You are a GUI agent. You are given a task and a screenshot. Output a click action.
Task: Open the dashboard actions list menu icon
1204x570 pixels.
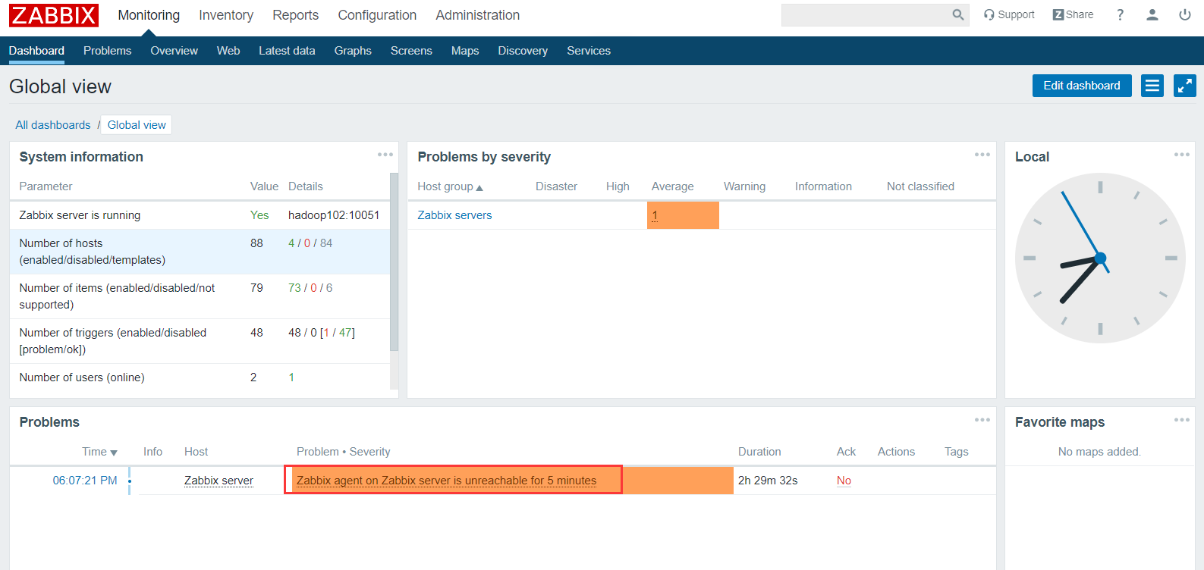click(1152, 86)
